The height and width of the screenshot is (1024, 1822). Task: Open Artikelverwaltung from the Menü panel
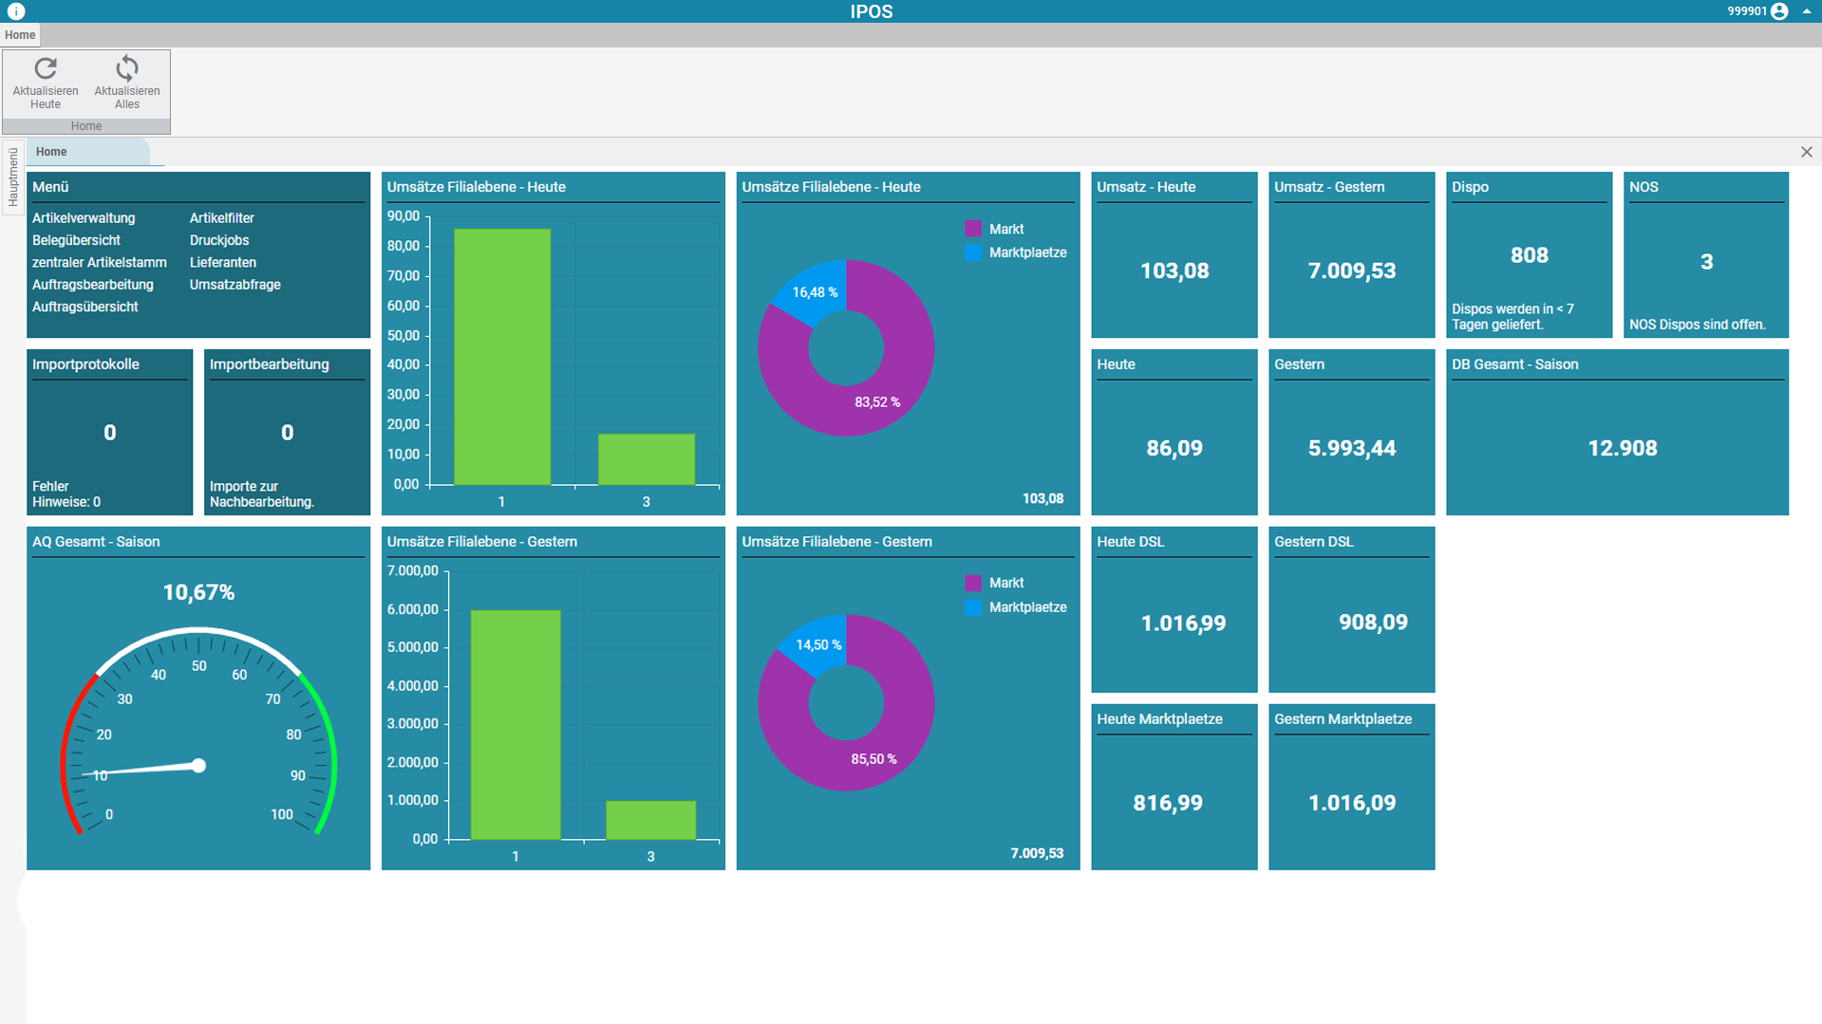point(83,217)
